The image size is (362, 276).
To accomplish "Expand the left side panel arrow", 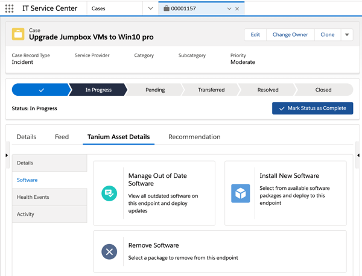I will (x=7, y=155).
